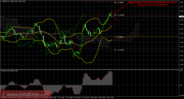Select the 23 Jan 12:00 time axis marker

tap(110, 98)
